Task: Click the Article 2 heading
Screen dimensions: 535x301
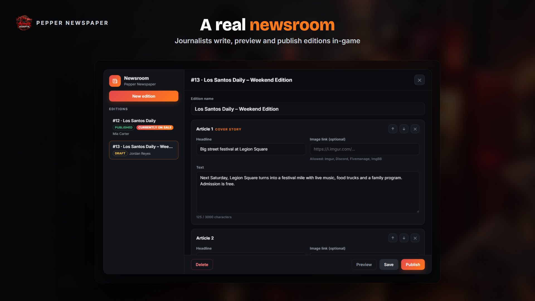Action: (x=205, y=238)
